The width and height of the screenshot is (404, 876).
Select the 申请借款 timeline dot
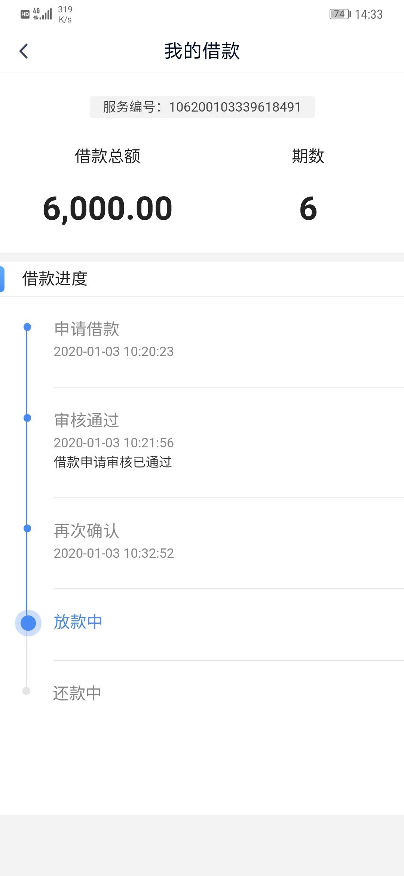pyautogui.click(x=27, y=327)
